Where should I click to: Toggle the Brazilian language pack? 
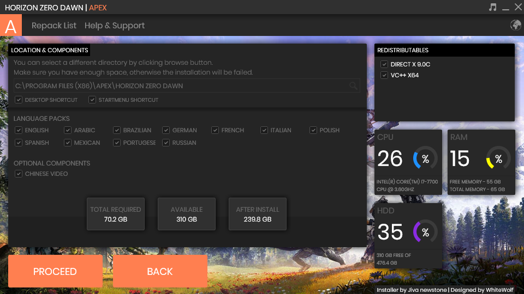coord(117,130)
